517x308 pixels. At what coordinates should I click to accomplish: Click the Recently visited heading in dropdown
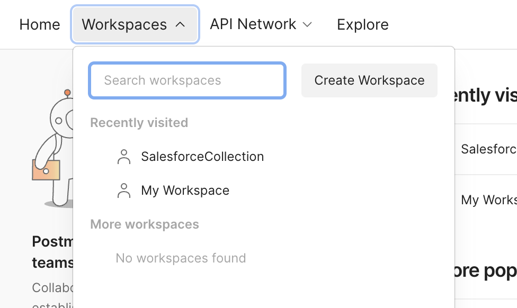tap(139, 123)
